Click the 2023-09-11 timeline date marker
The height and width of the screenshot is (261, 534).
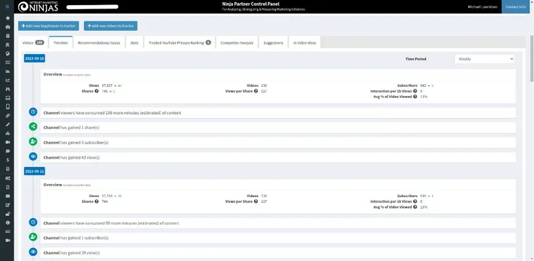point(33,170)
